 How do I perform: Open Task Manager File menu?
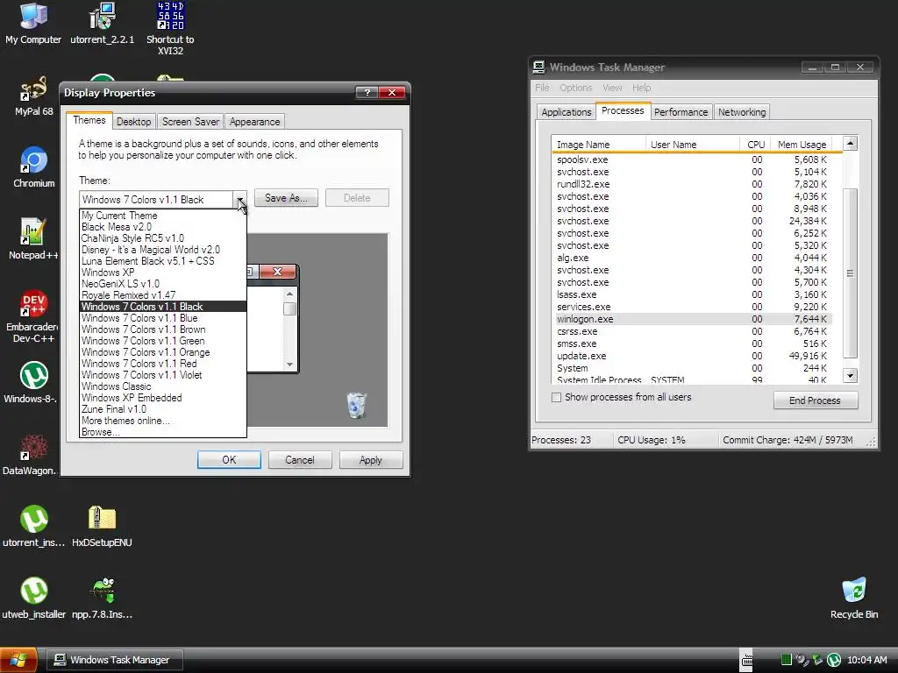[x=542, y=88]
